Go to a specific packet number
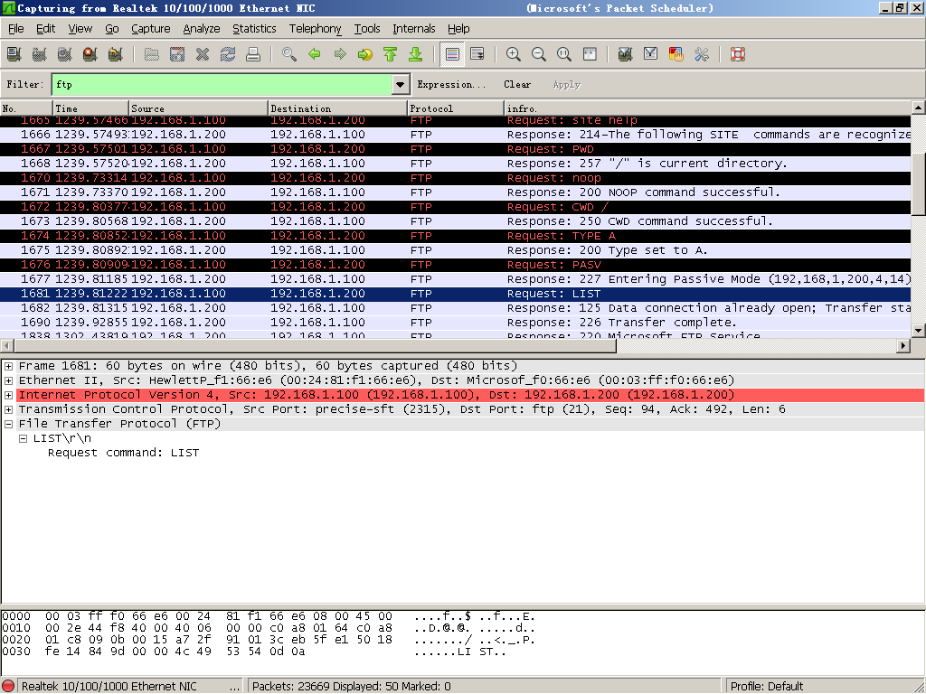 (365, 54)
